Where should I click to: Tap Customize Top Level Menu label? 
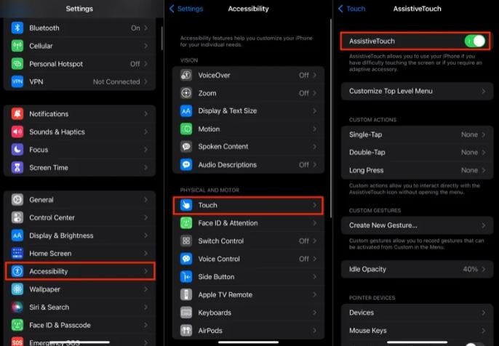pyautogui.click(x=391, y=92)
